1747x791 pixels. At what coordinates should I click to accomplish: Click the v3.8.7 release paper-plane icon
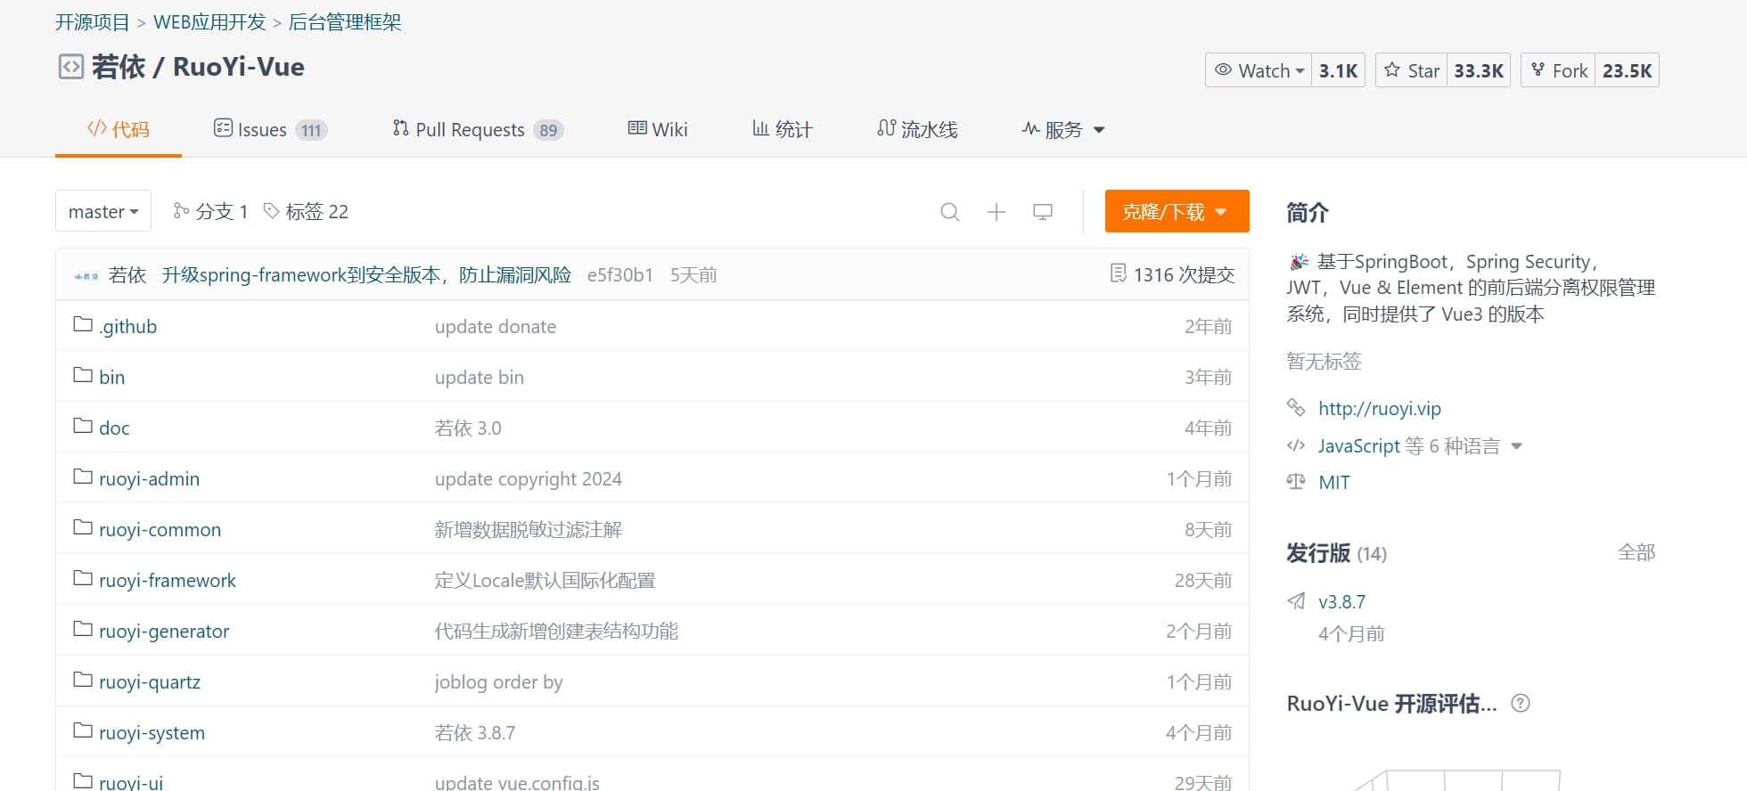[1296, 601]
